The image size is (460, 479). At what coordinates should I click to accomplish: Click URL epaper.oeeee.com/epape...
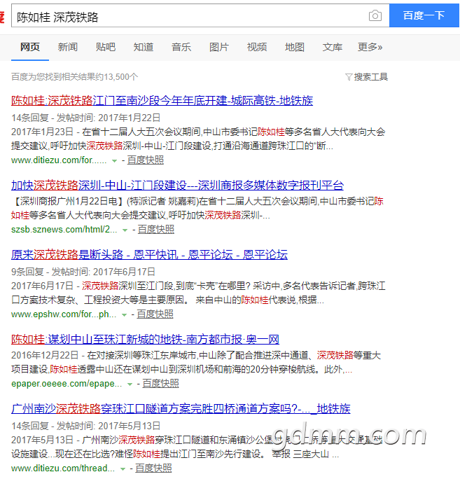(67, 383)
